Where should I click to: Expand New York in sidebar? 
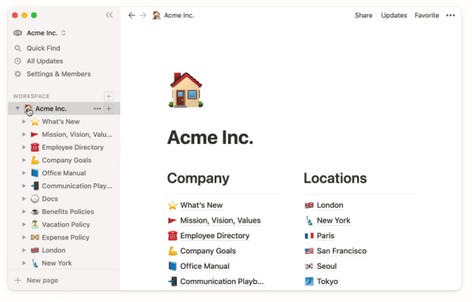(24, 263)
